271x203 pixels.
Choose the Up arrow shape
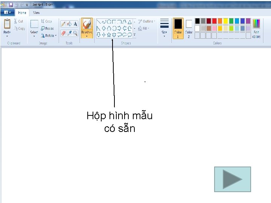(x=129, y=28)
